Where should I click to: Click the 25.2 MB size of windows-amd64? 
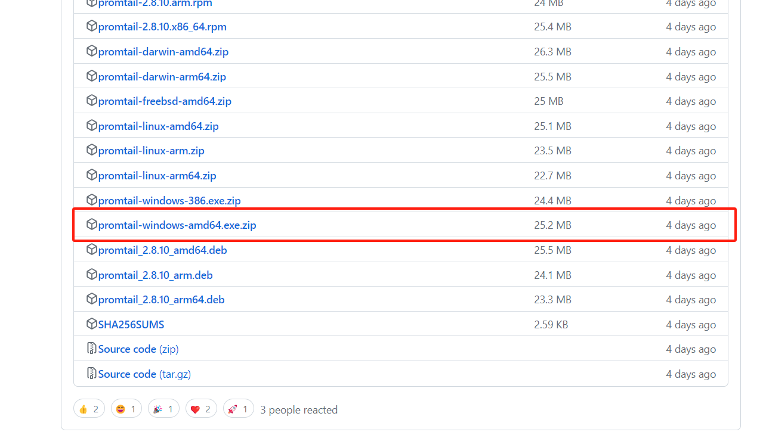pos(552,225)
